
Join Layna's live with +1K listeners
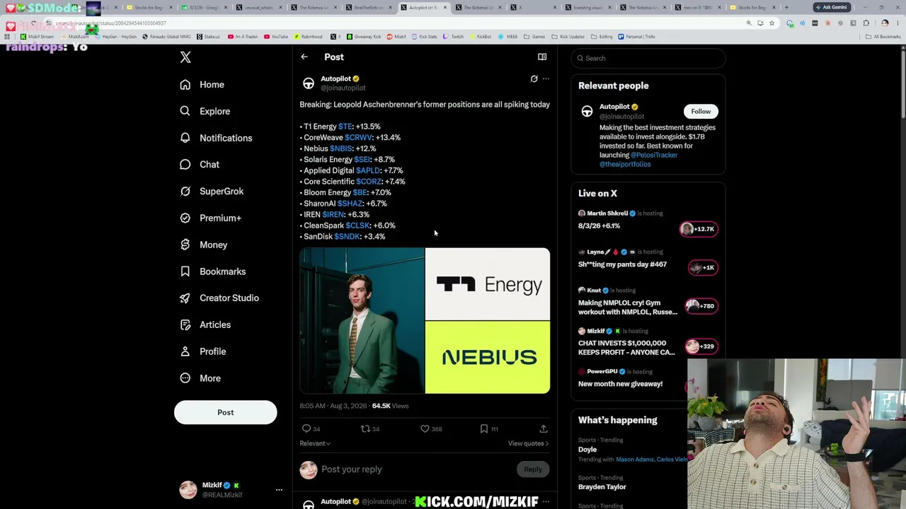click(x=703, y=267)
